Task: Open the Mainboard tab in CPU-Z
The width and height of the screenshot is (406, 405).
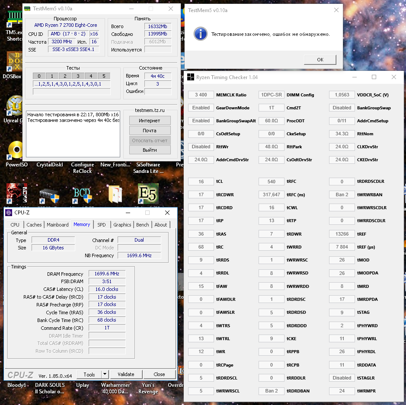Action: click(58, 225)
